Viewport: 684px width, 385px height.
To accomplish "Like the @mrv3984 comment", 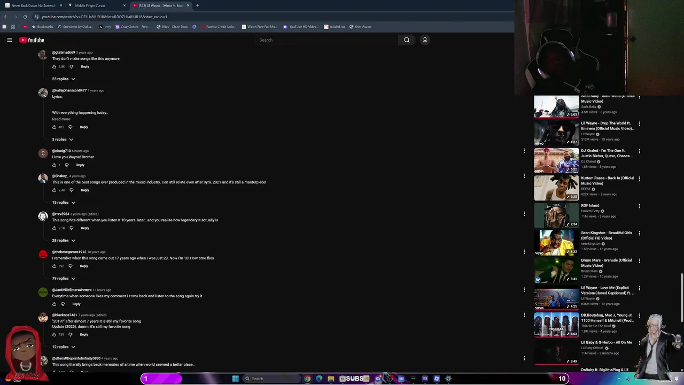I will coord(54,228).
